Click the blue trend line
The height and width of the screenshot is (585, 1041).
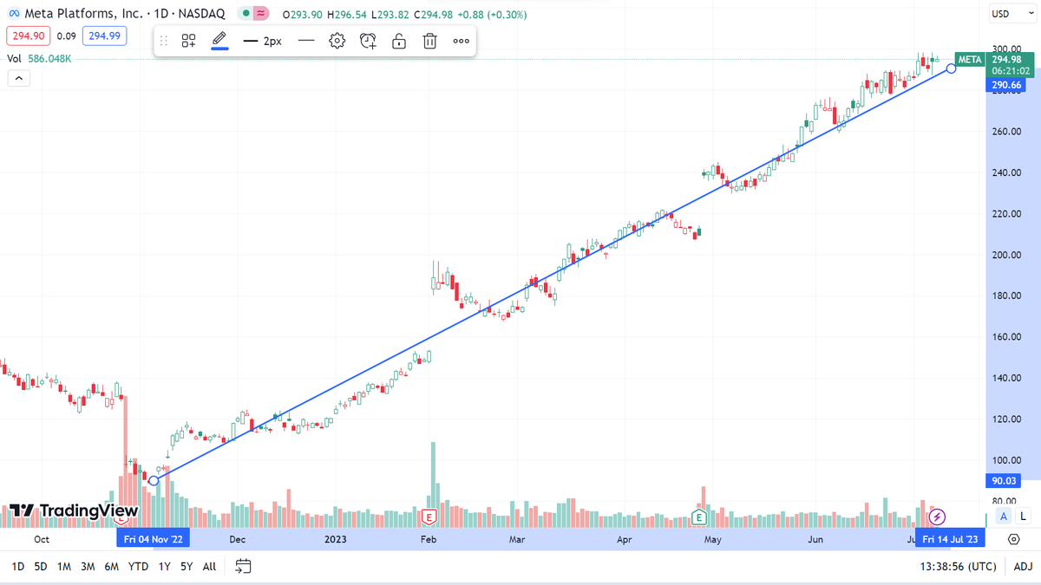(x=553, y=274)
